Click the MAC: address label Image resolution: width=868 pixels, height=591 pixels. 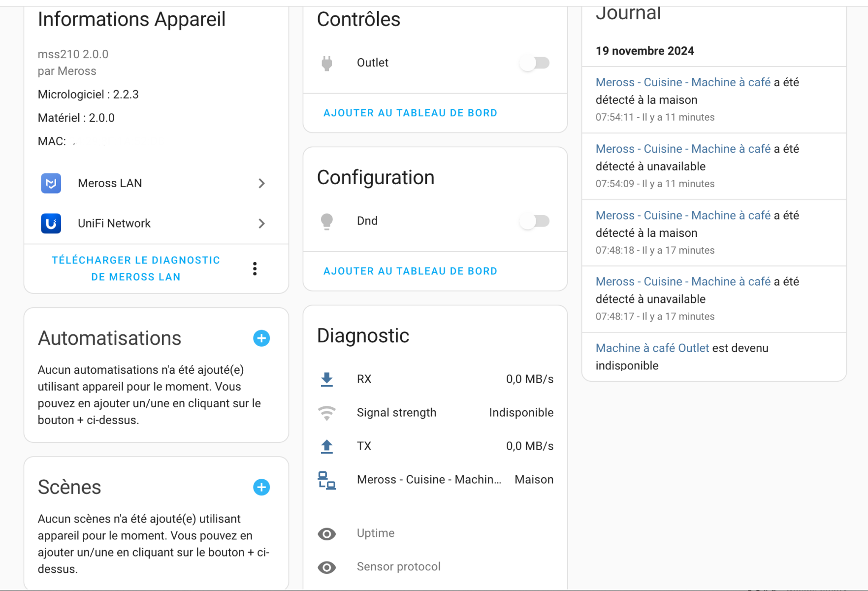[52, 141]
